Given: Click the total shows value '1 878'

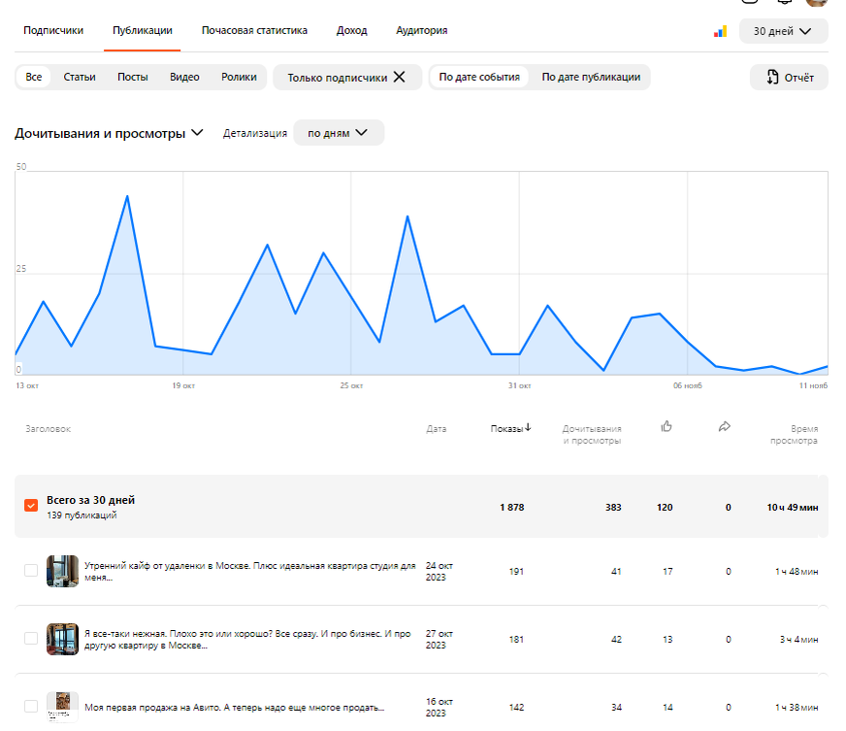Looking at the screenshot, I should pyautogui.click(x=512, y=507).
